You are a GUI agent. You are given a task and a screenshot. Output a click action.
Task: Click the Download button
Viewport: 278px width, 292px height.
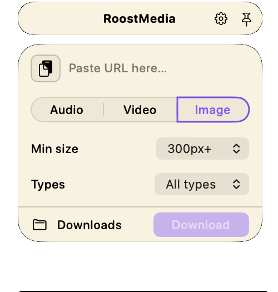(x=201, y=225)
